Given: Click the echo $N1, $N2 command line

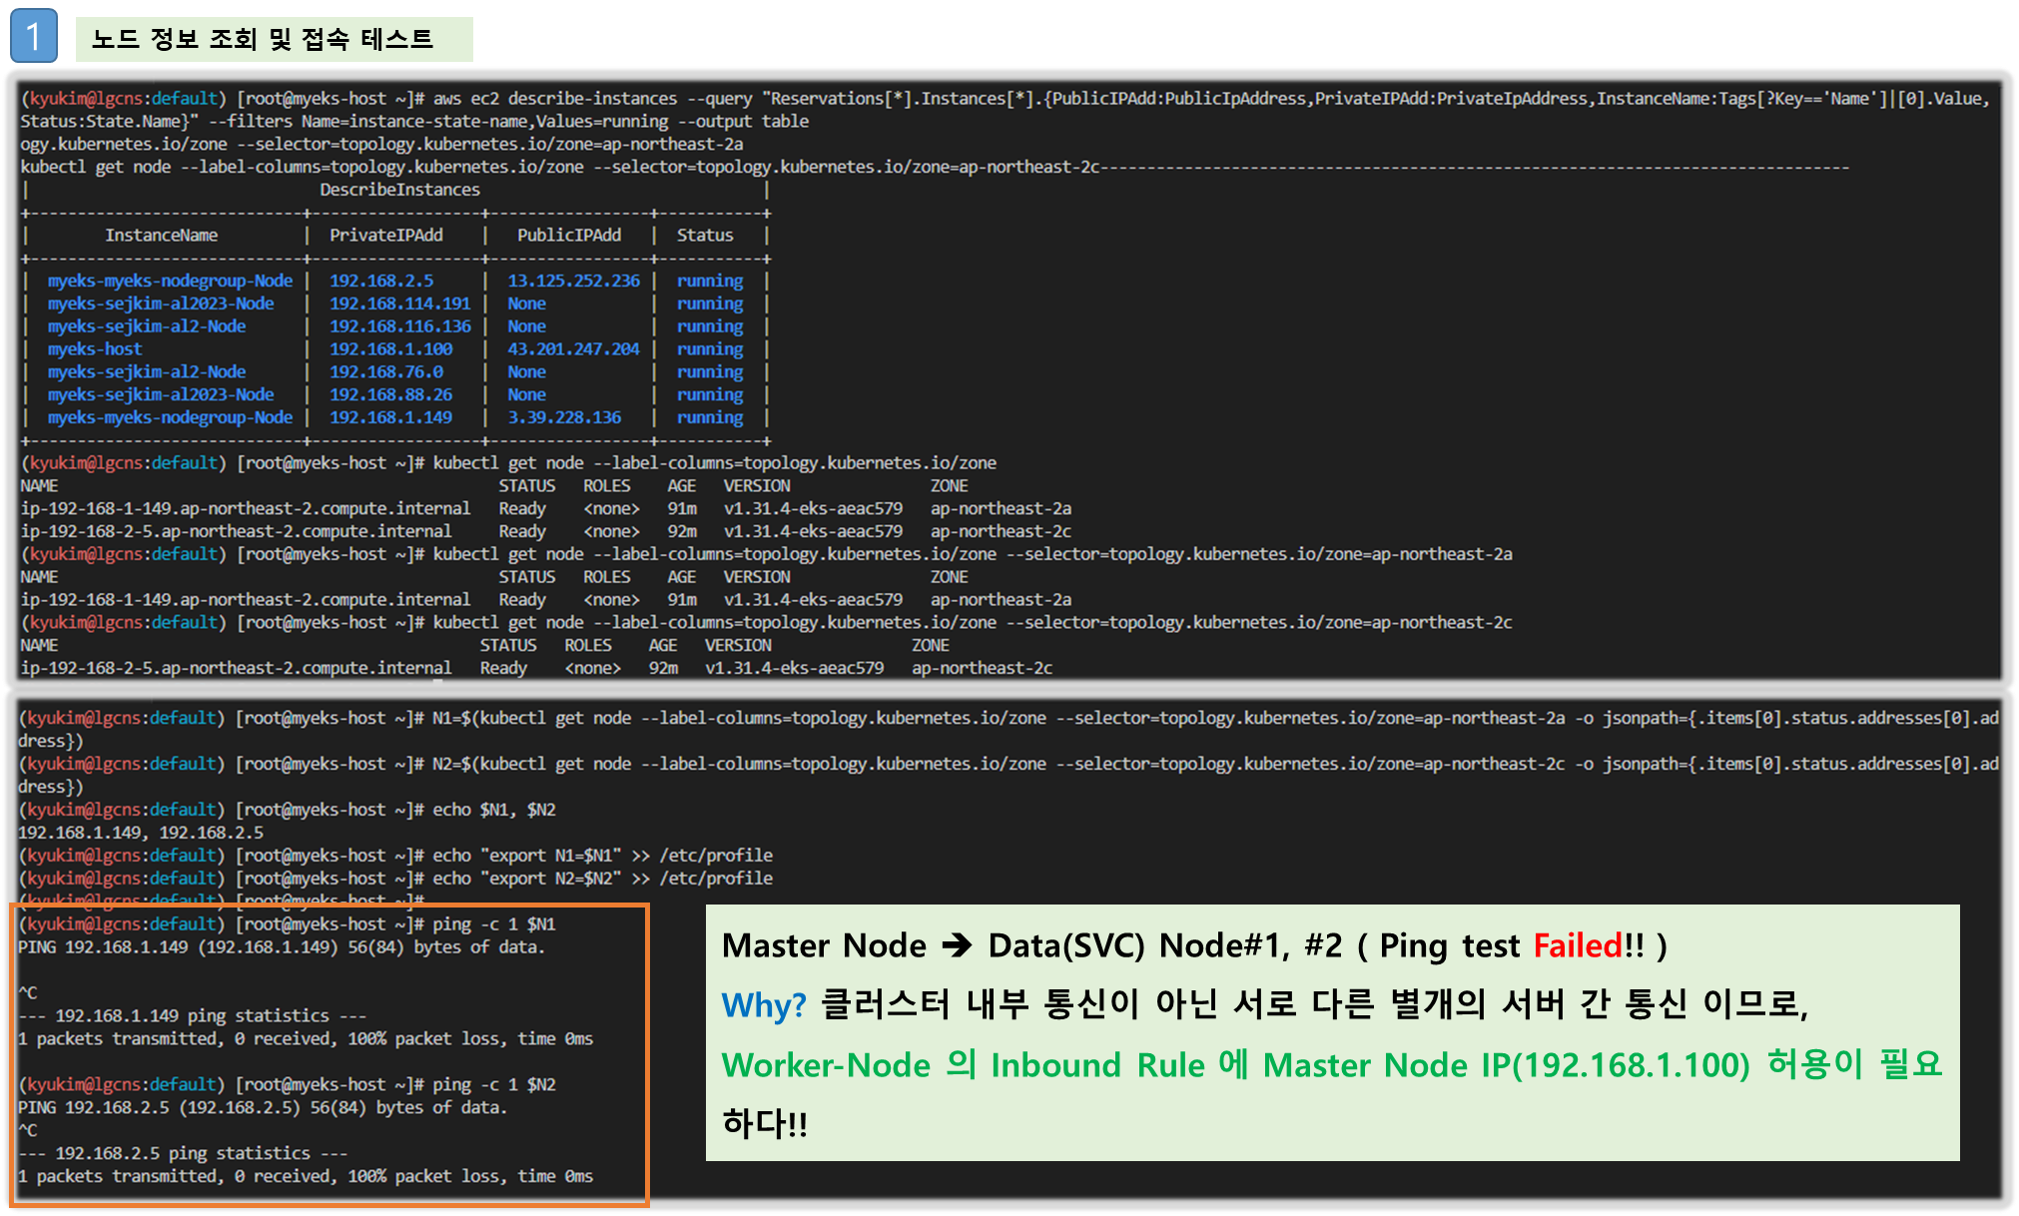Looking at the screenshot, I should (493, 810).
